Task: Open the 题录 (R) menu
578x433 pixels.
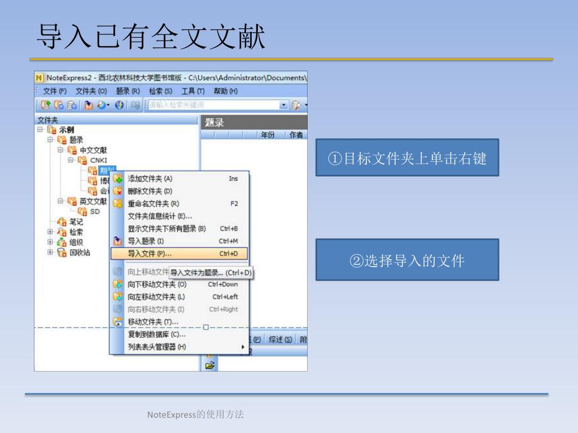Action: (x=128, y=91)
